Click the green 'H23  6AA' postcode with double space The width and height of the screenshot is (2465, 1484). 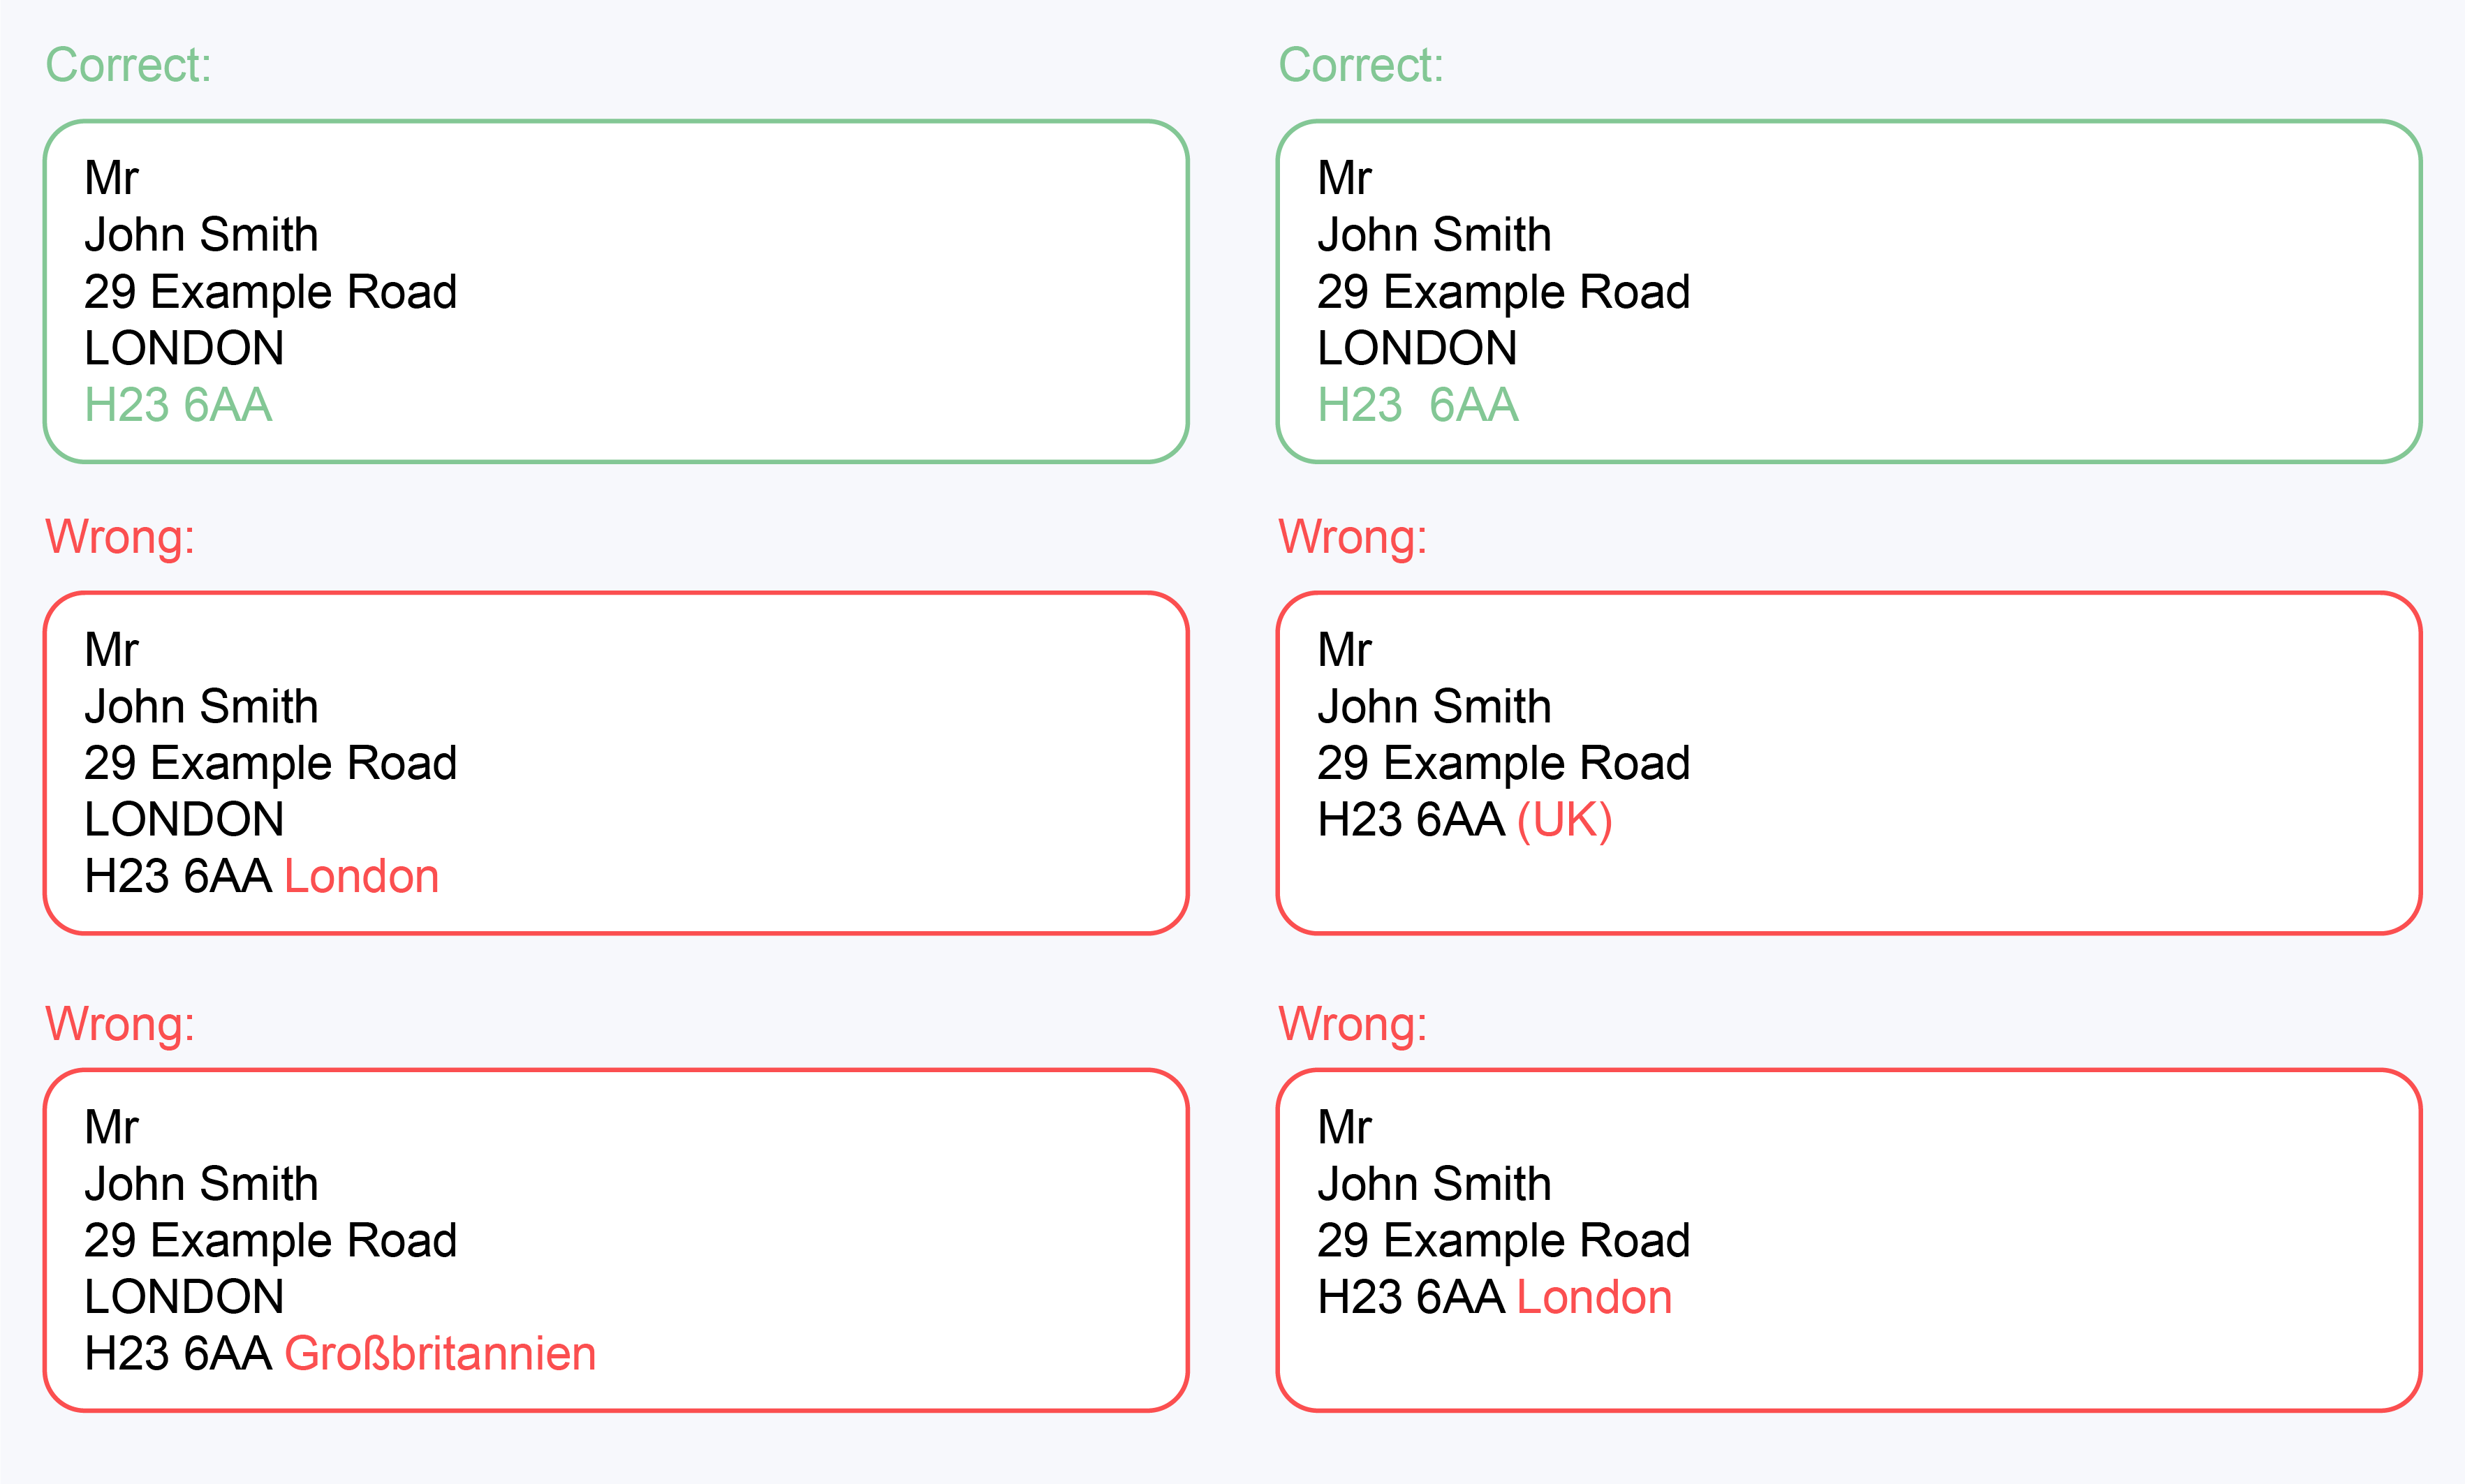pyautogui.click(x=1418, y=405)
